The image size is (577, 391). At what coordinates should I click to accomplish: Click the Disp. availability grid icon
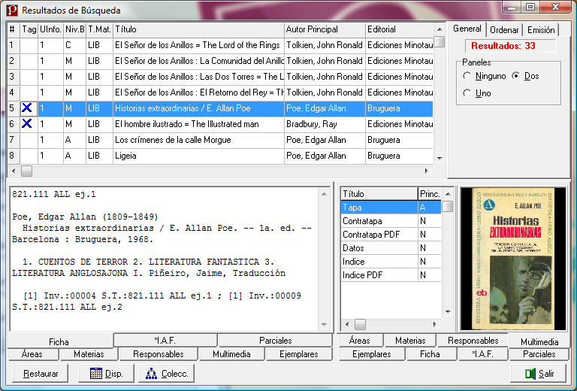point(95,374)
